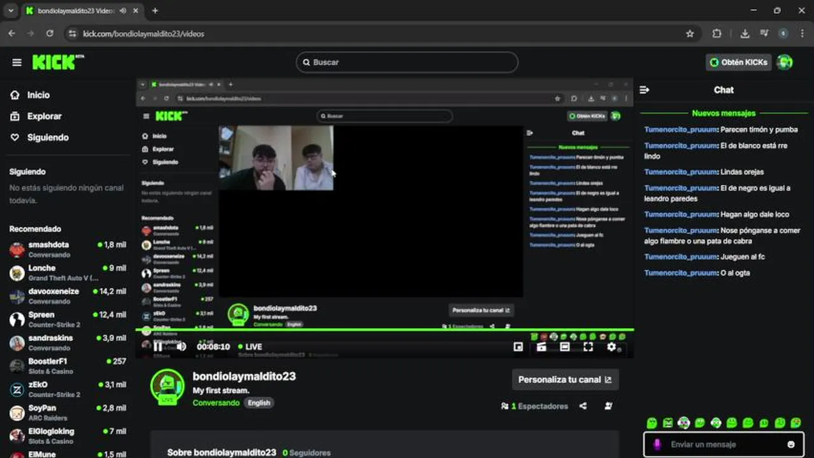Click the 0 Seguidores count
814x458 pixels.
click(x=306, y=453)
